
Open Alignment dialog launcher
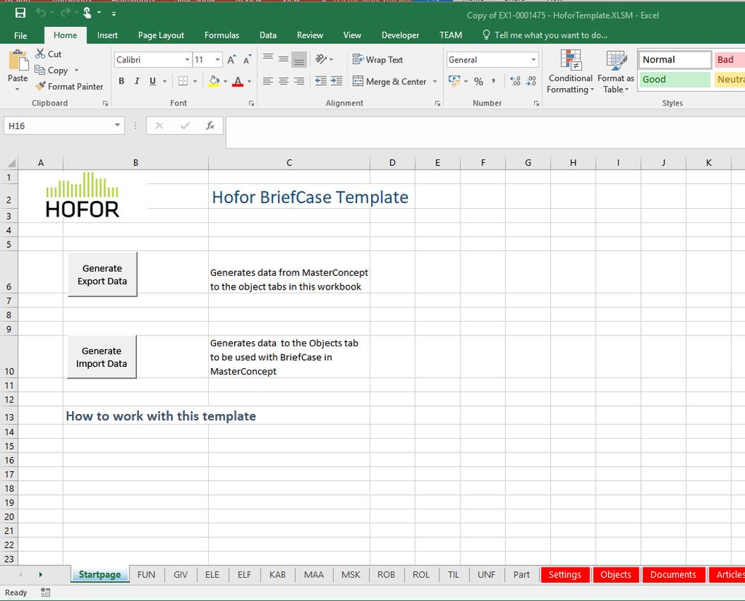point(437,103)
